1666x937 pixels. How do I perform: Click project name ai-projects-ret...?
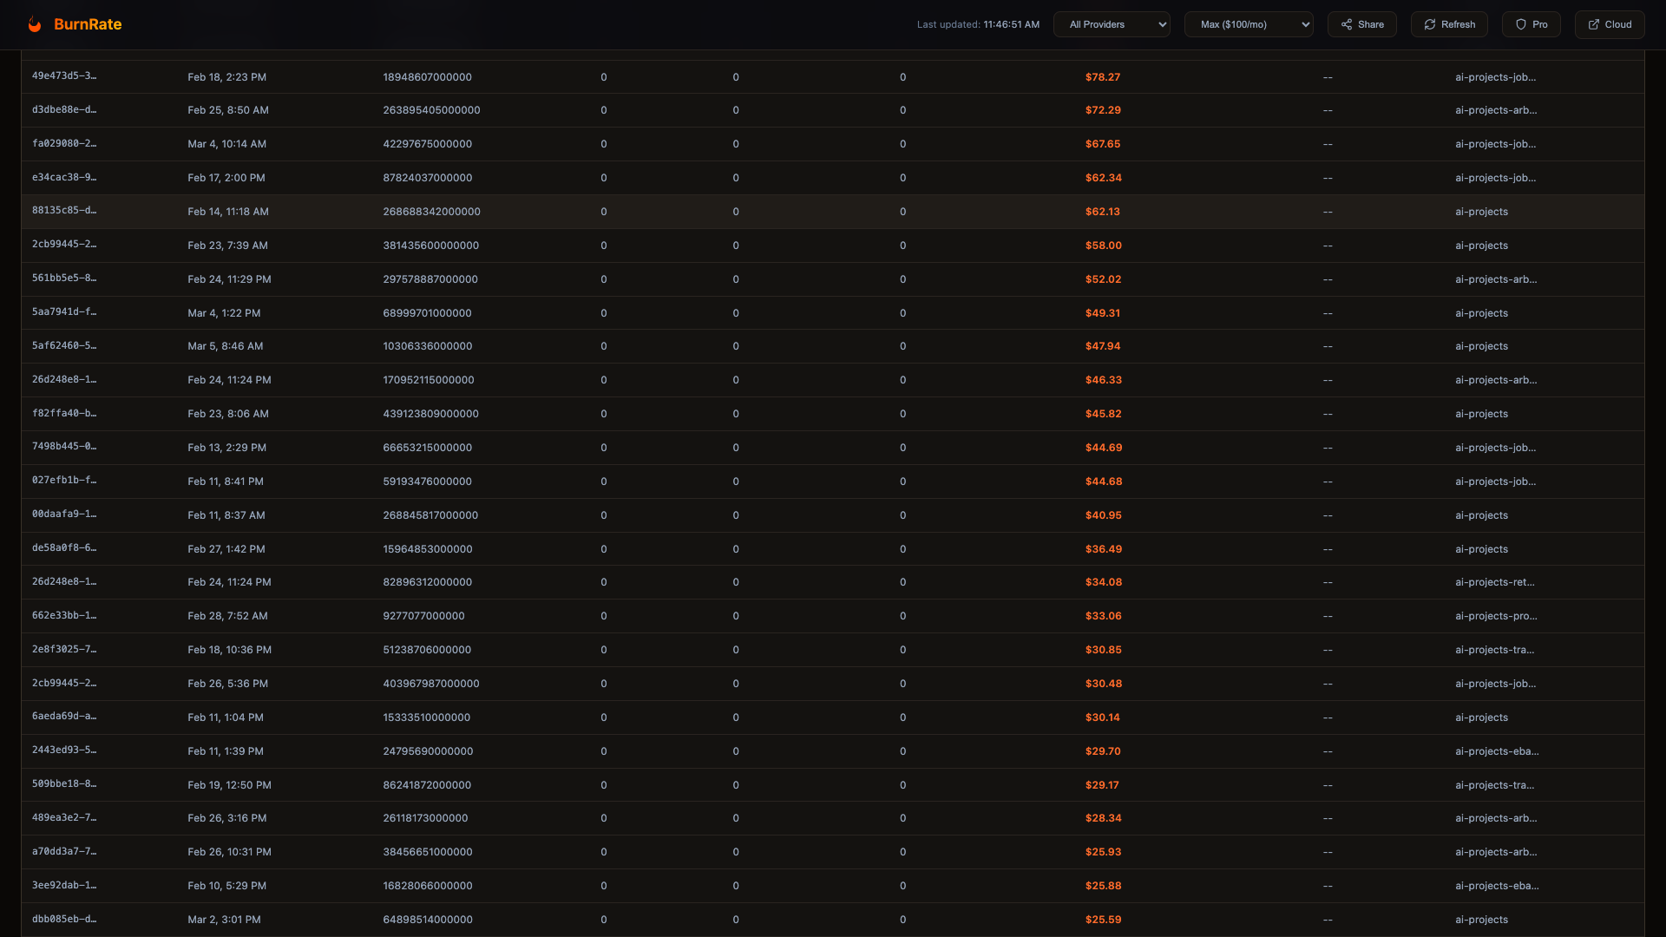click(x=1494, y=582)
